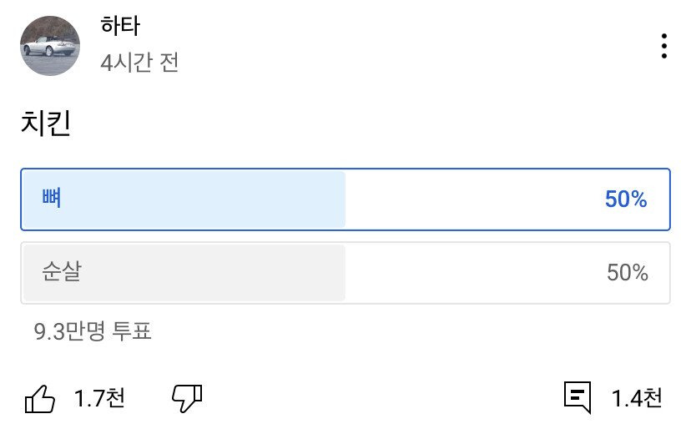Open comments via the speech bubble icon
Image resolution: width=691 pixels, height=434 pixels.
[578, 397]
